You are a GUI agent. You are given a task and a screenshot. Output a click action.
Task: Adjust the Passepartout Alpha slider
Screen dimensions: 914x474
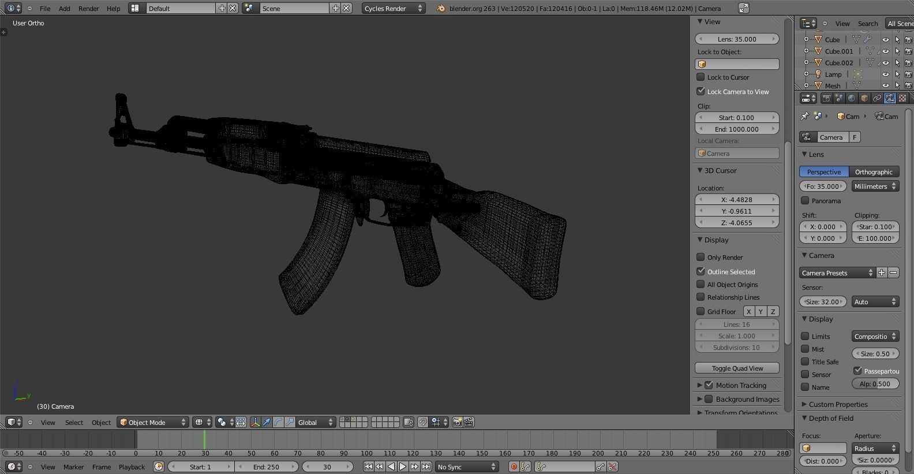pos(875,383)
